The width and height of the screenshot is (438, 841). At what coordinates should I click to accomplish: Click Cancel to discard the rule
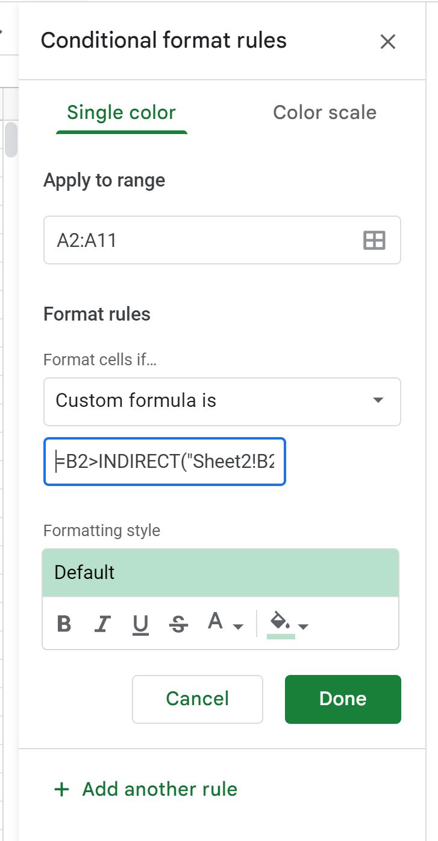pyautogui.click(x=197, y=699)
